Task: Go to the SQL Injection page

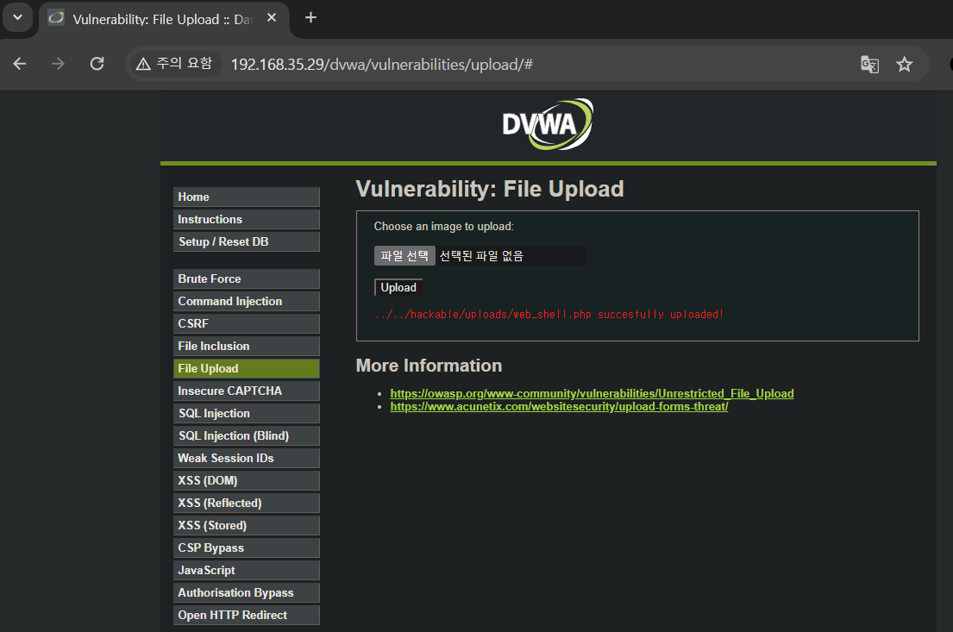Action: (246, 414)
